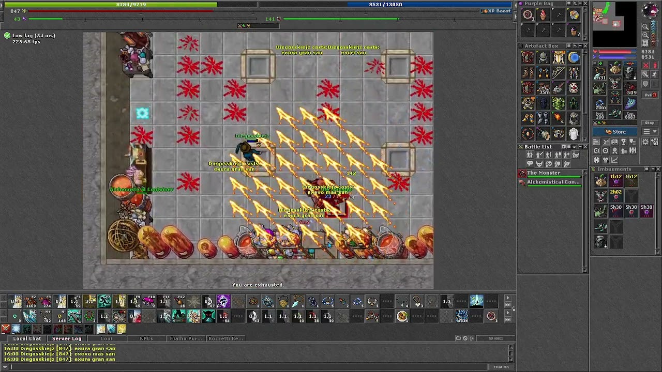
Task: Open the Rozzetti Re... chat tab
Action: 225,338
